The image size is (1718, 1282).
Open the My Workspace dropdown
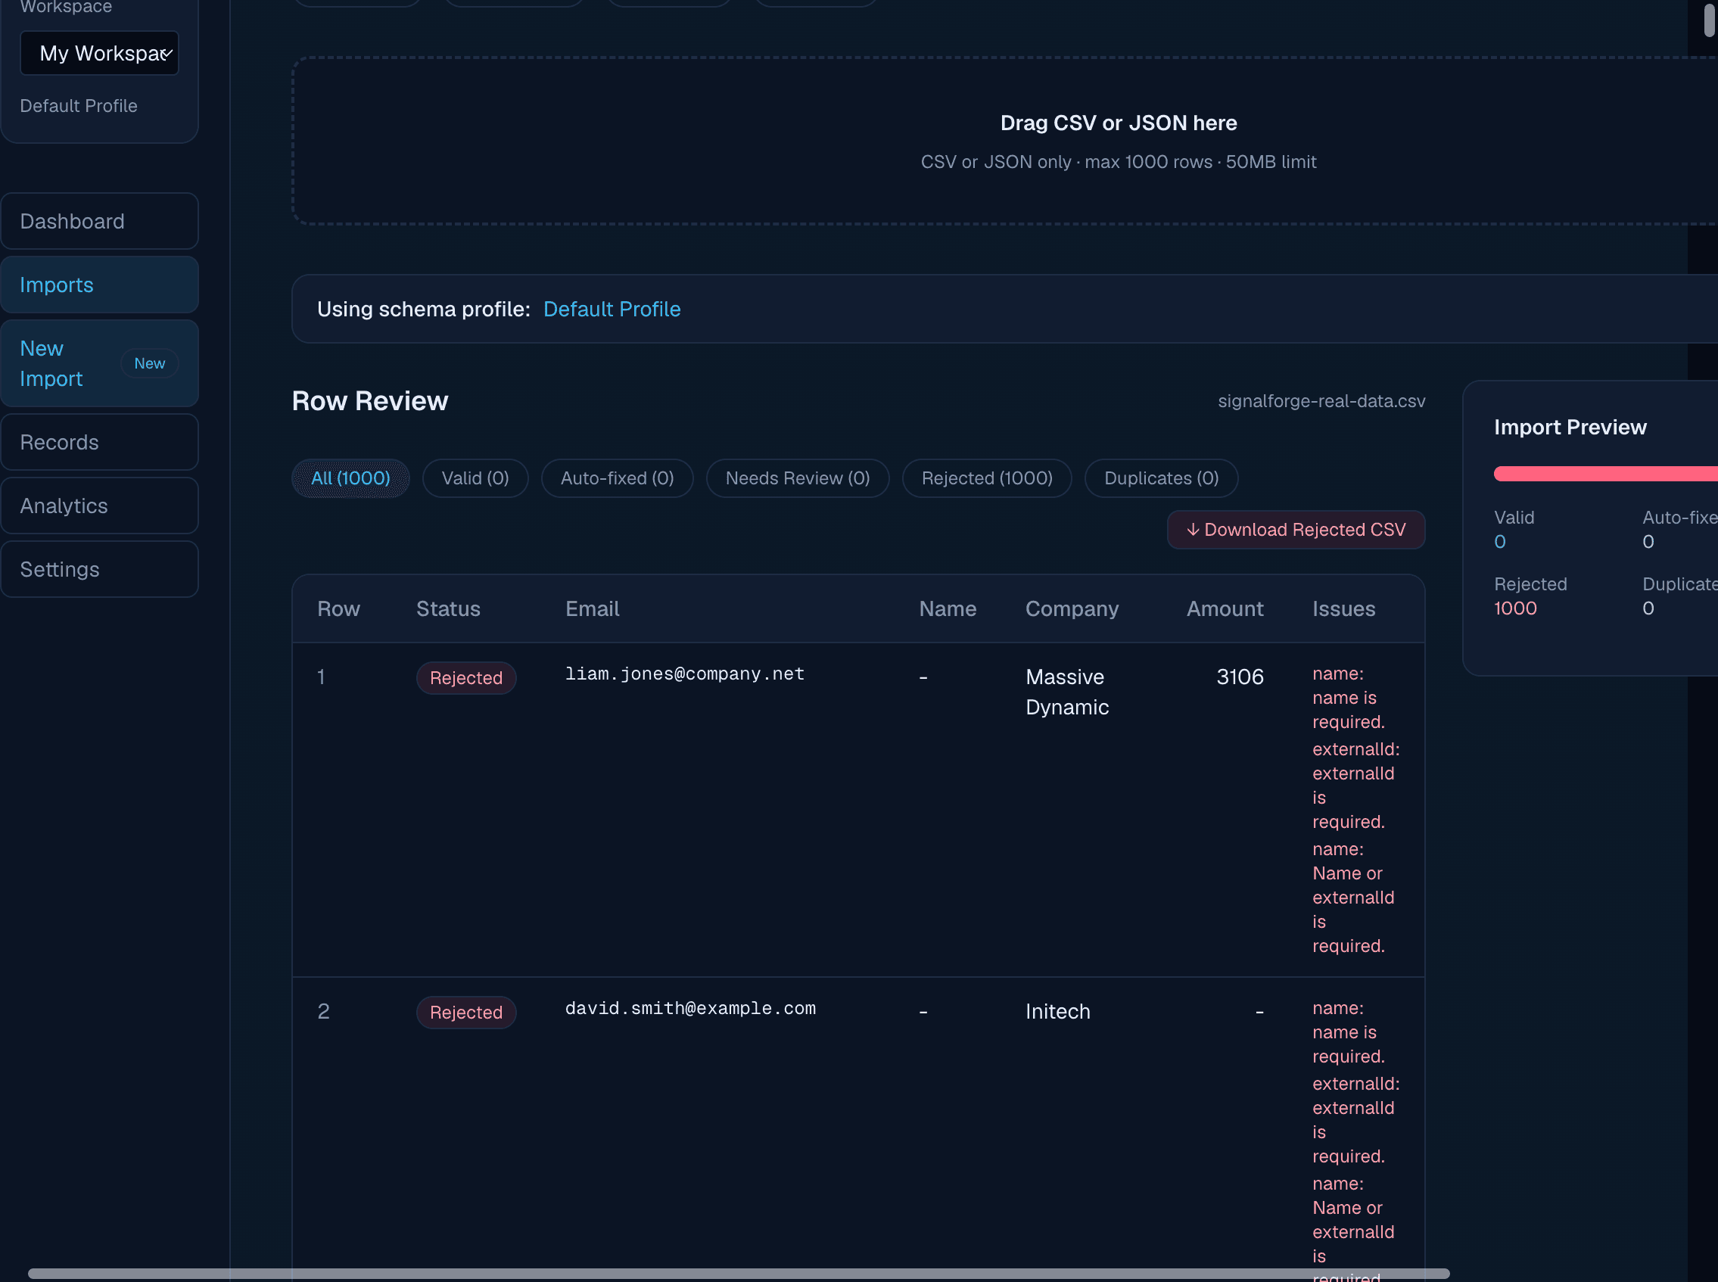pos(99,53)
